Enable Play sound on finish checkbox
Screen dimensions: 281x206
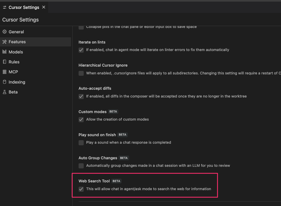[81, 143]
